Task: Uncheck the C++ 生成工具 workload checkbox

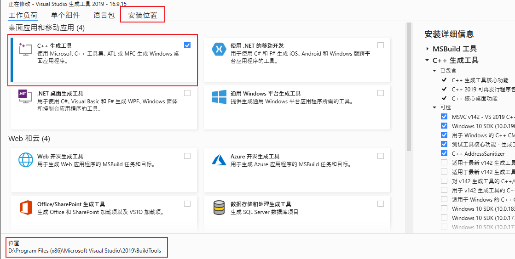Action: click(x=187, y=45)
